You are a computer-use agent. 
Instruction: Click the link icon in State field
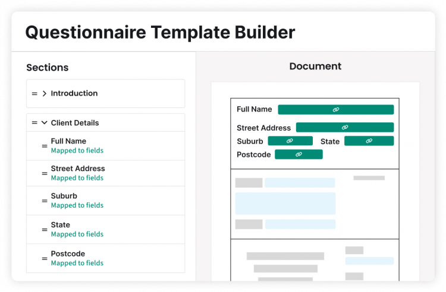point(369,141)
